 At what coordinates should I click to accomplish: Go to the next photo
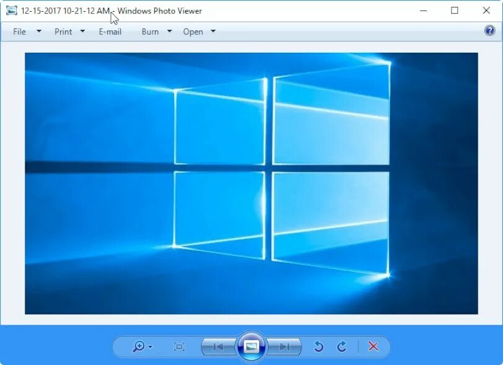point(284,346)
